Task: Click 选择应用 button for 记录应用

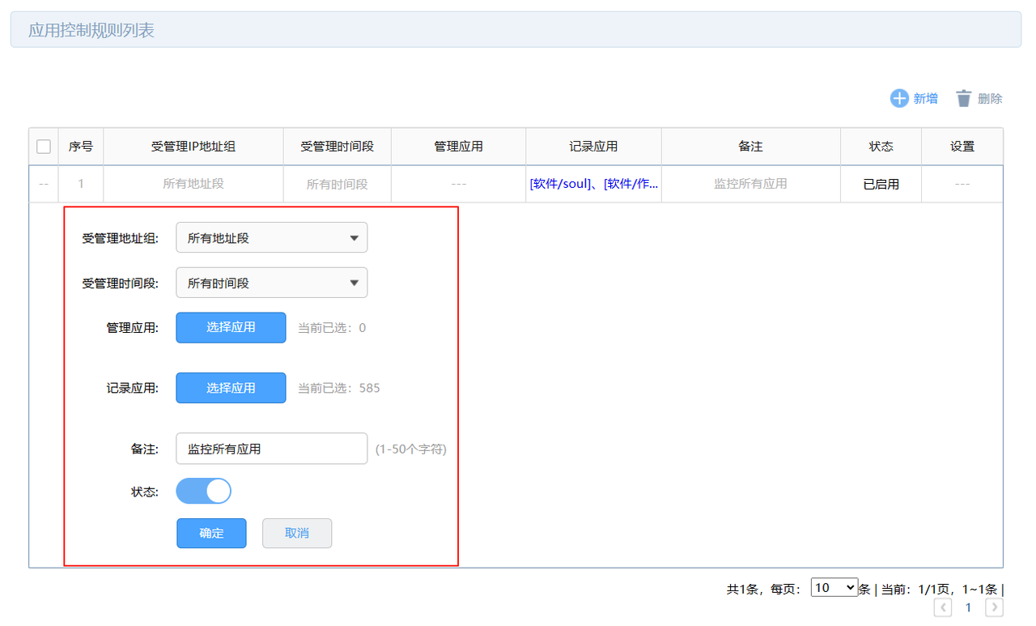Action: pos(231,388)
